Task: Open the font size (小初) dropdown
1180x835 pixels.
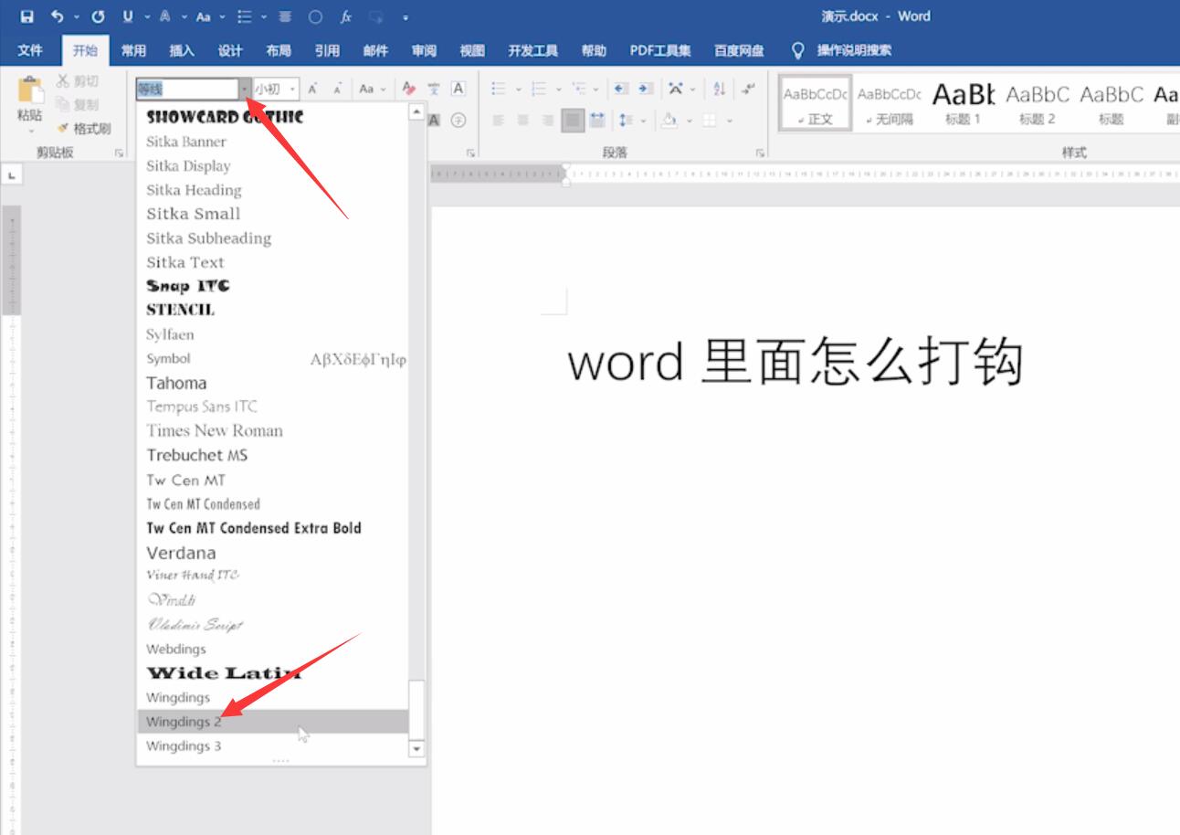Action: click(293, 89)
